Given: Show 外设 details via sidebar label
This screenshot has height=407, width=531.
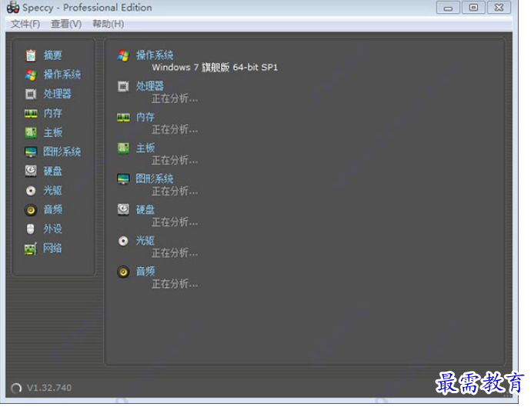Looking at the screenshot, I should (x=53, y=229).
